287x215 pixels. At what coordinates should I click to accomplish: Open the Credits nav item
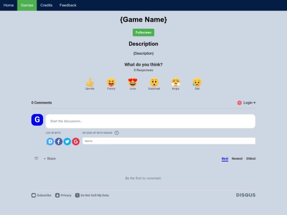click(46, 5)
